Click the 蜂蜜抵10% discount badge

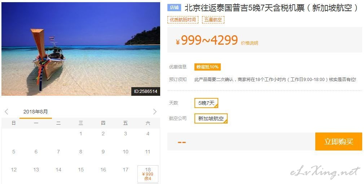coord(207,67)
